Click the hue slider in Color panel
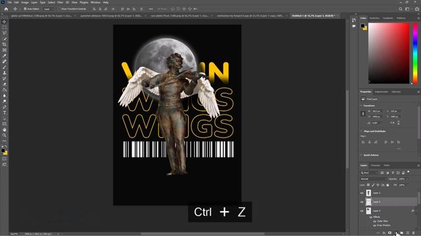This screenshot has height=236, width=421. [415, 53]
